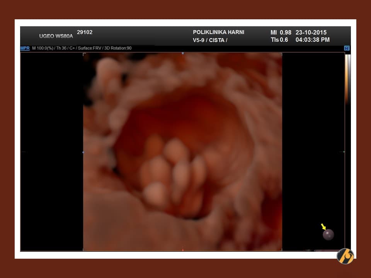Click the time 04:03:38 PM

[312, 40]
